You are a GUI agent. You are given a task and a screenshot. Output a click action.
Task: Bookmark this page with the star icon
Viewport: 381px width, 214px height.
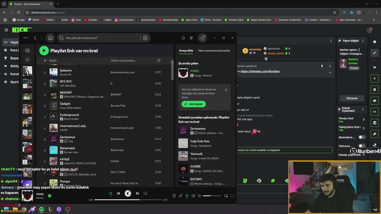pos(335,12)
